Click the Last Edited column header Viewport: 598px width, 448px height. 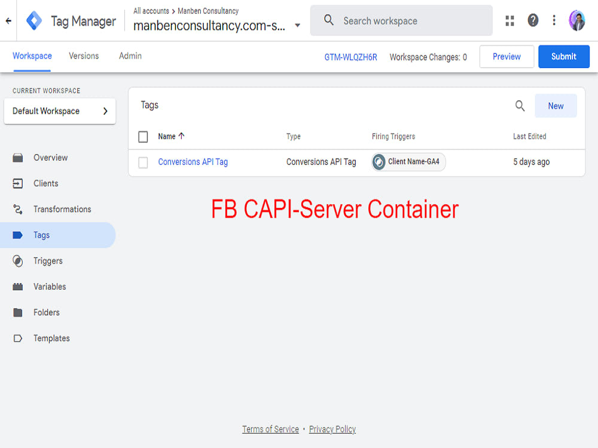tap(529, 136)
